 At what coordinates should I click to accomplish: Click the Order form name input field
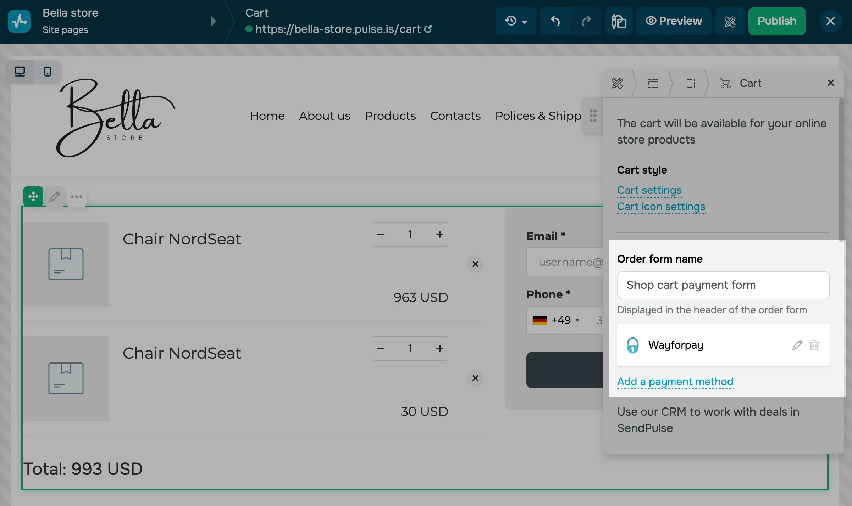(x=723, y=285)
